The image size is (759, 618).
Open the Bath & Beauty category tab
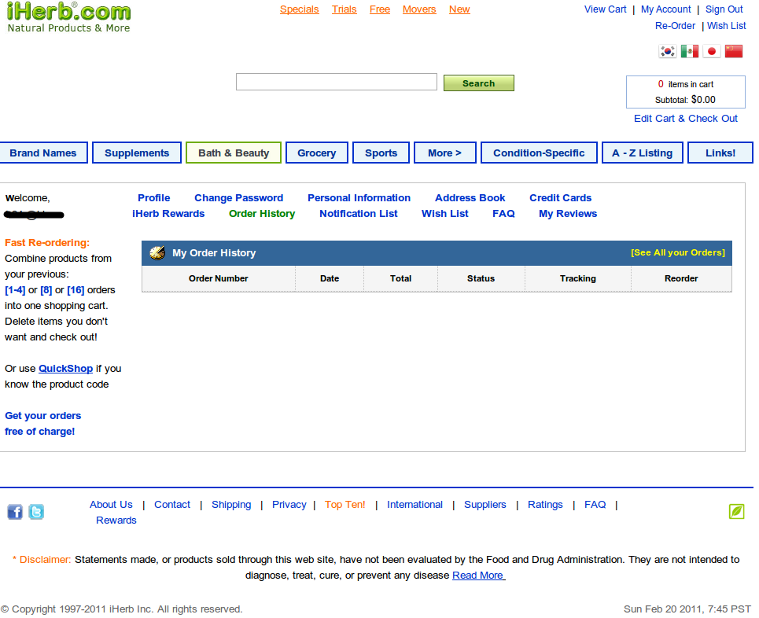[x=234, y=153]
